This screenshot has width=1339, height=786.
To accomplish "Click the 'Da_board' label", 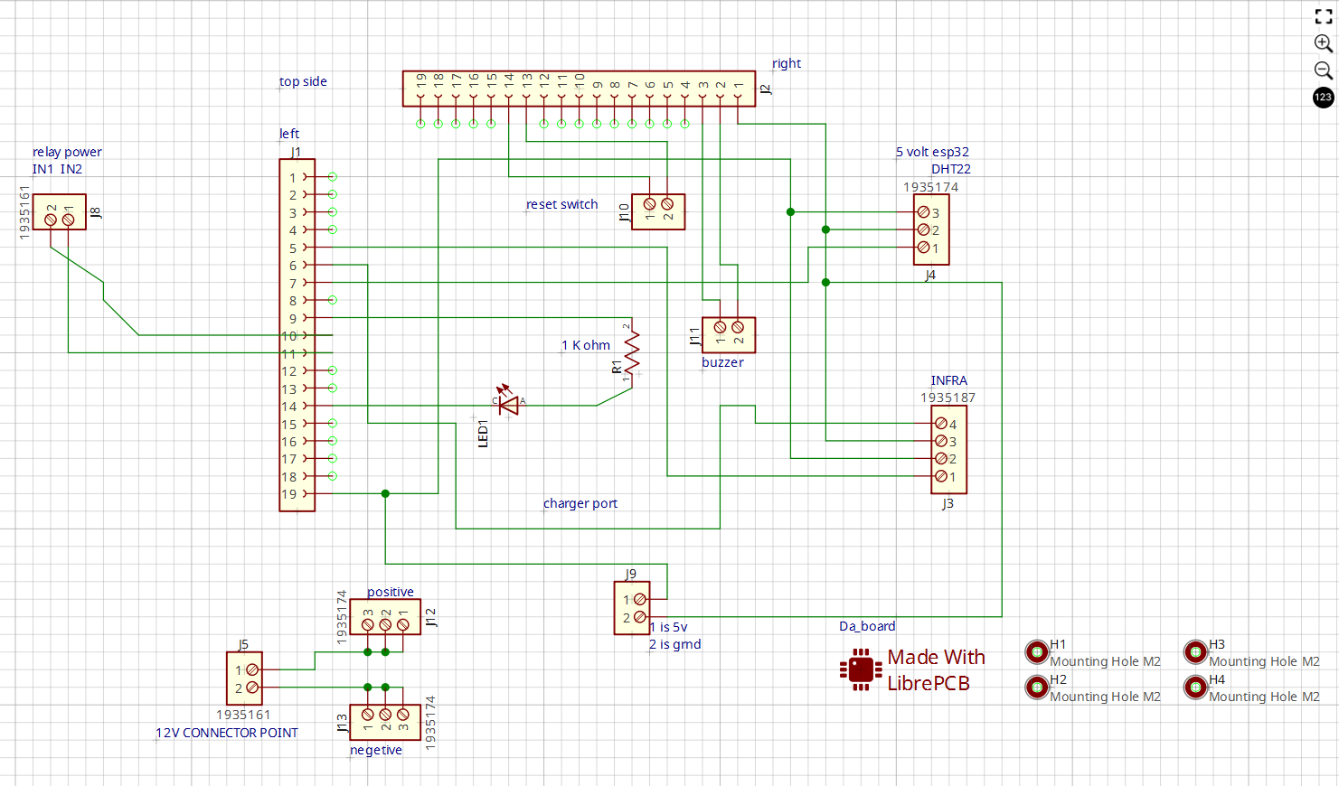I will (x=867, y=626).
